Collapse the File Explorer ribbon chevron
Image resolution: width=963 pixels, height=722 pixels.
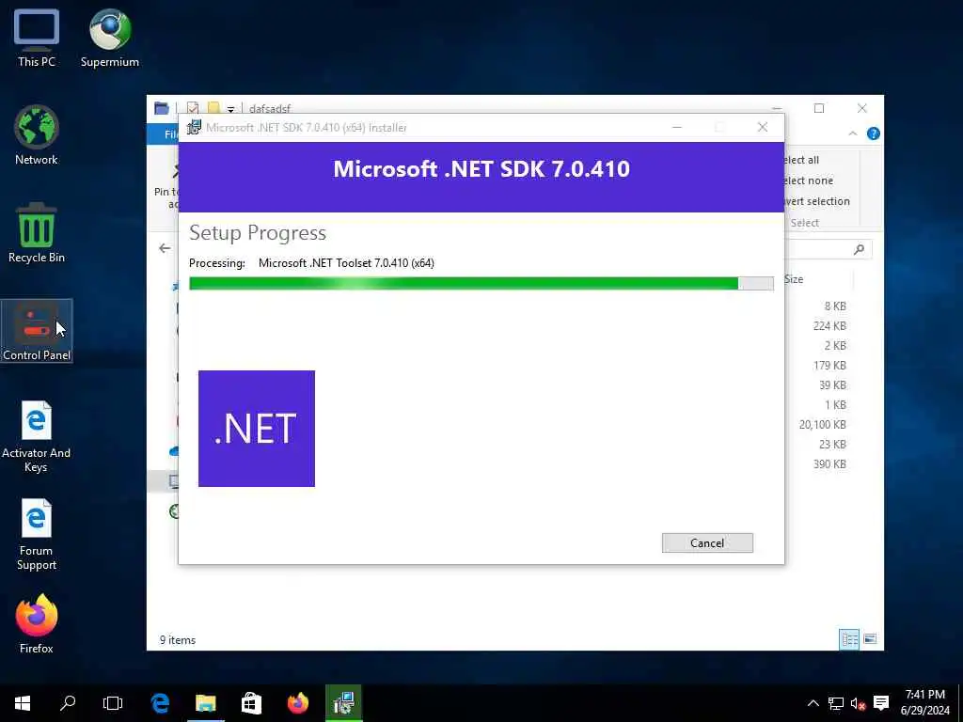click(x=852, y=133)
